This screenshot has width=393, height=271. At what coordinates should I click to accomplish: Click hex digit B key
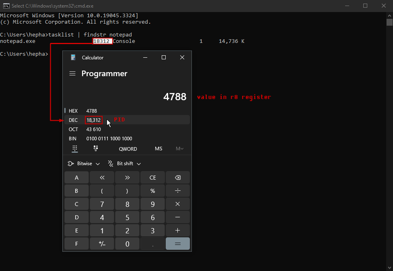click(x=76, y=191)
